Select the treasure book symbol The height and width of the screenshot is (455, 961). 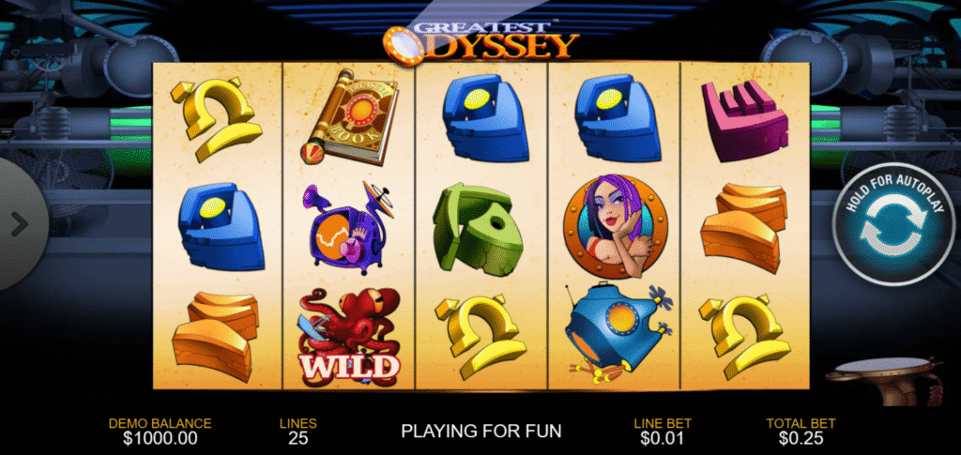click(x=350, y=117)
